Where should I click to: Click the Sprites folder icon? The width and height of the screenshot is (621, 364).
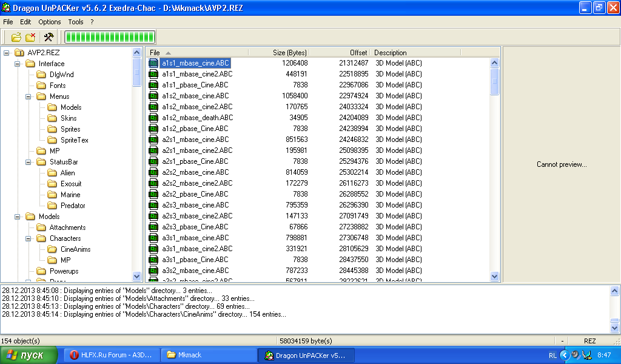(x=52, y=129)
